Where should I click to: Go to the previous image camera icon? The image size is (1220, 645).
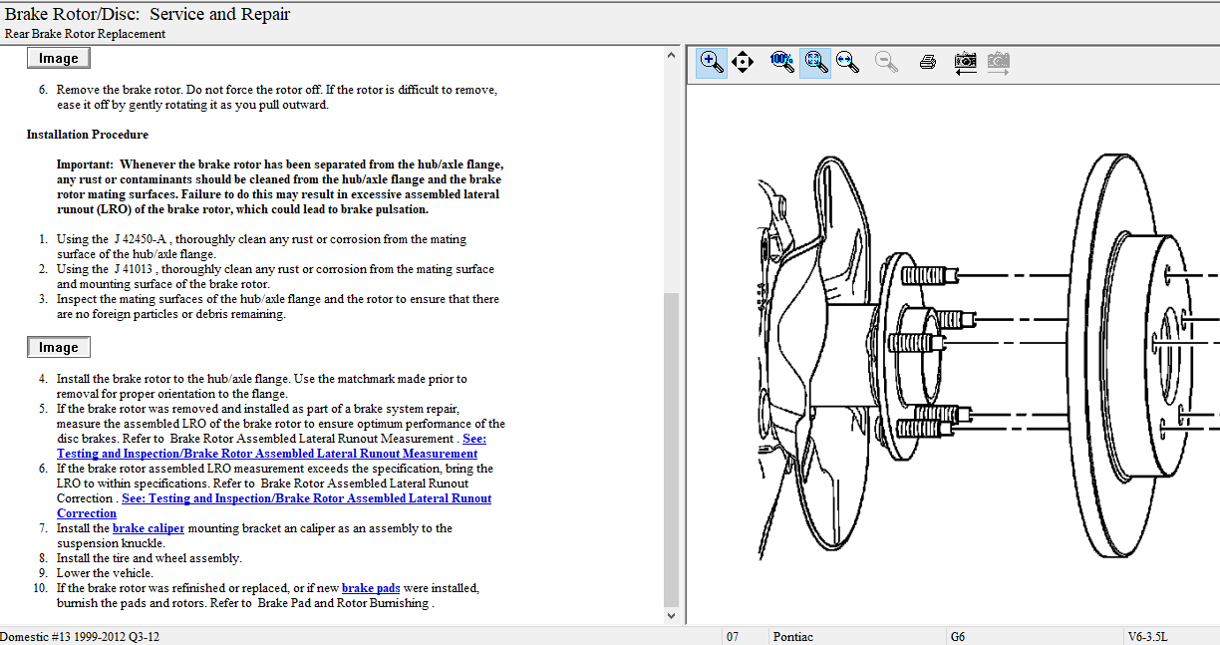pos(965,63)
